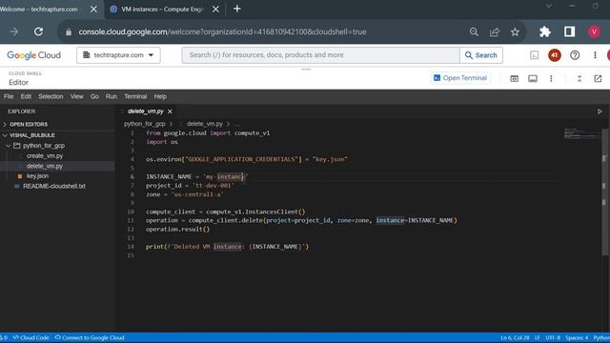
Task: Minimize the Cloud Shell panel
Action: [579, 78]
